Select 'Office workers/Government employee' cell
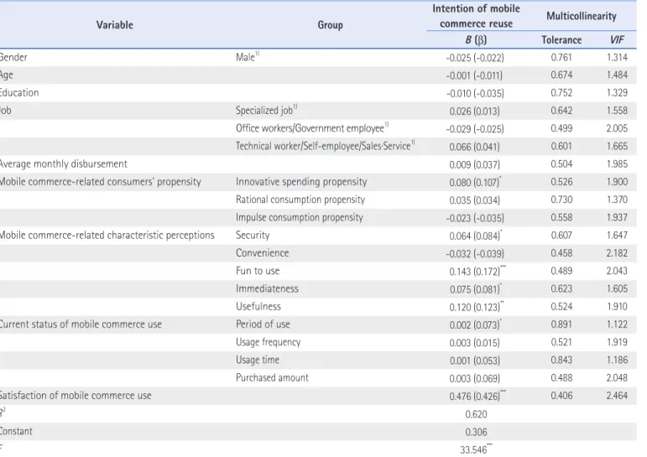Screen dimensions: 647x457 312,128
